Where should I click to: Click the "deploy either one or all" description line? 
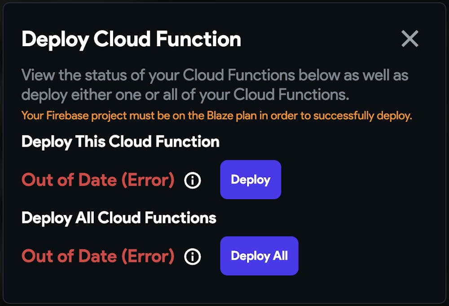coord(185,95)
